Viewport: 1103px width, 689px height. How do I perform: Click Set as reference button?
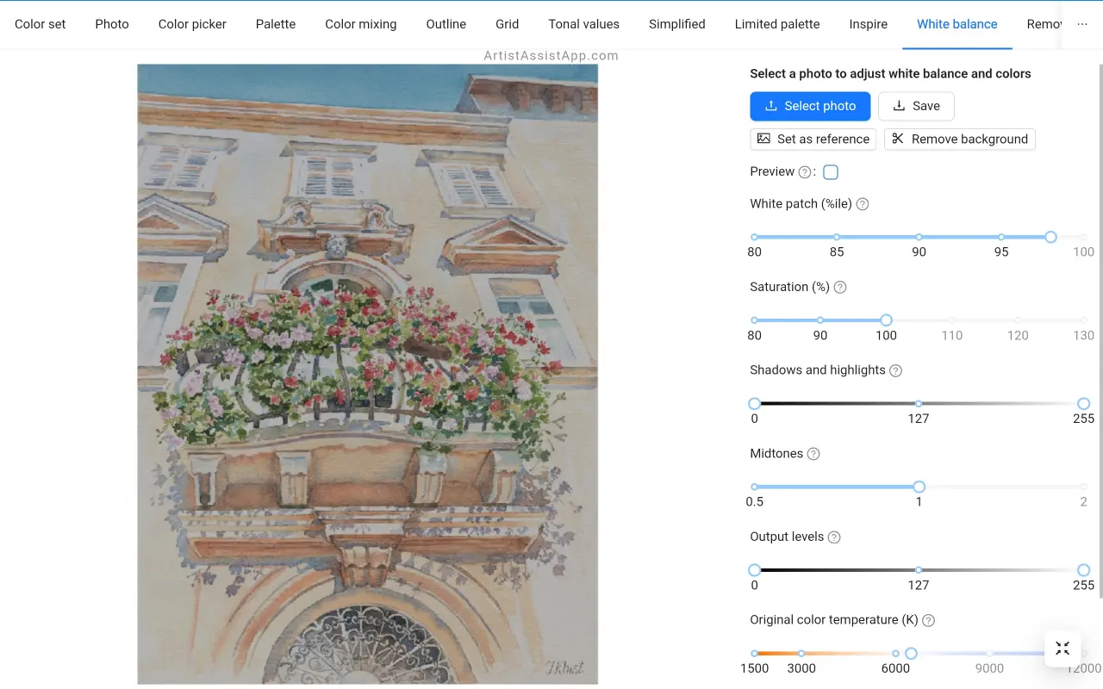click(813, 139)
